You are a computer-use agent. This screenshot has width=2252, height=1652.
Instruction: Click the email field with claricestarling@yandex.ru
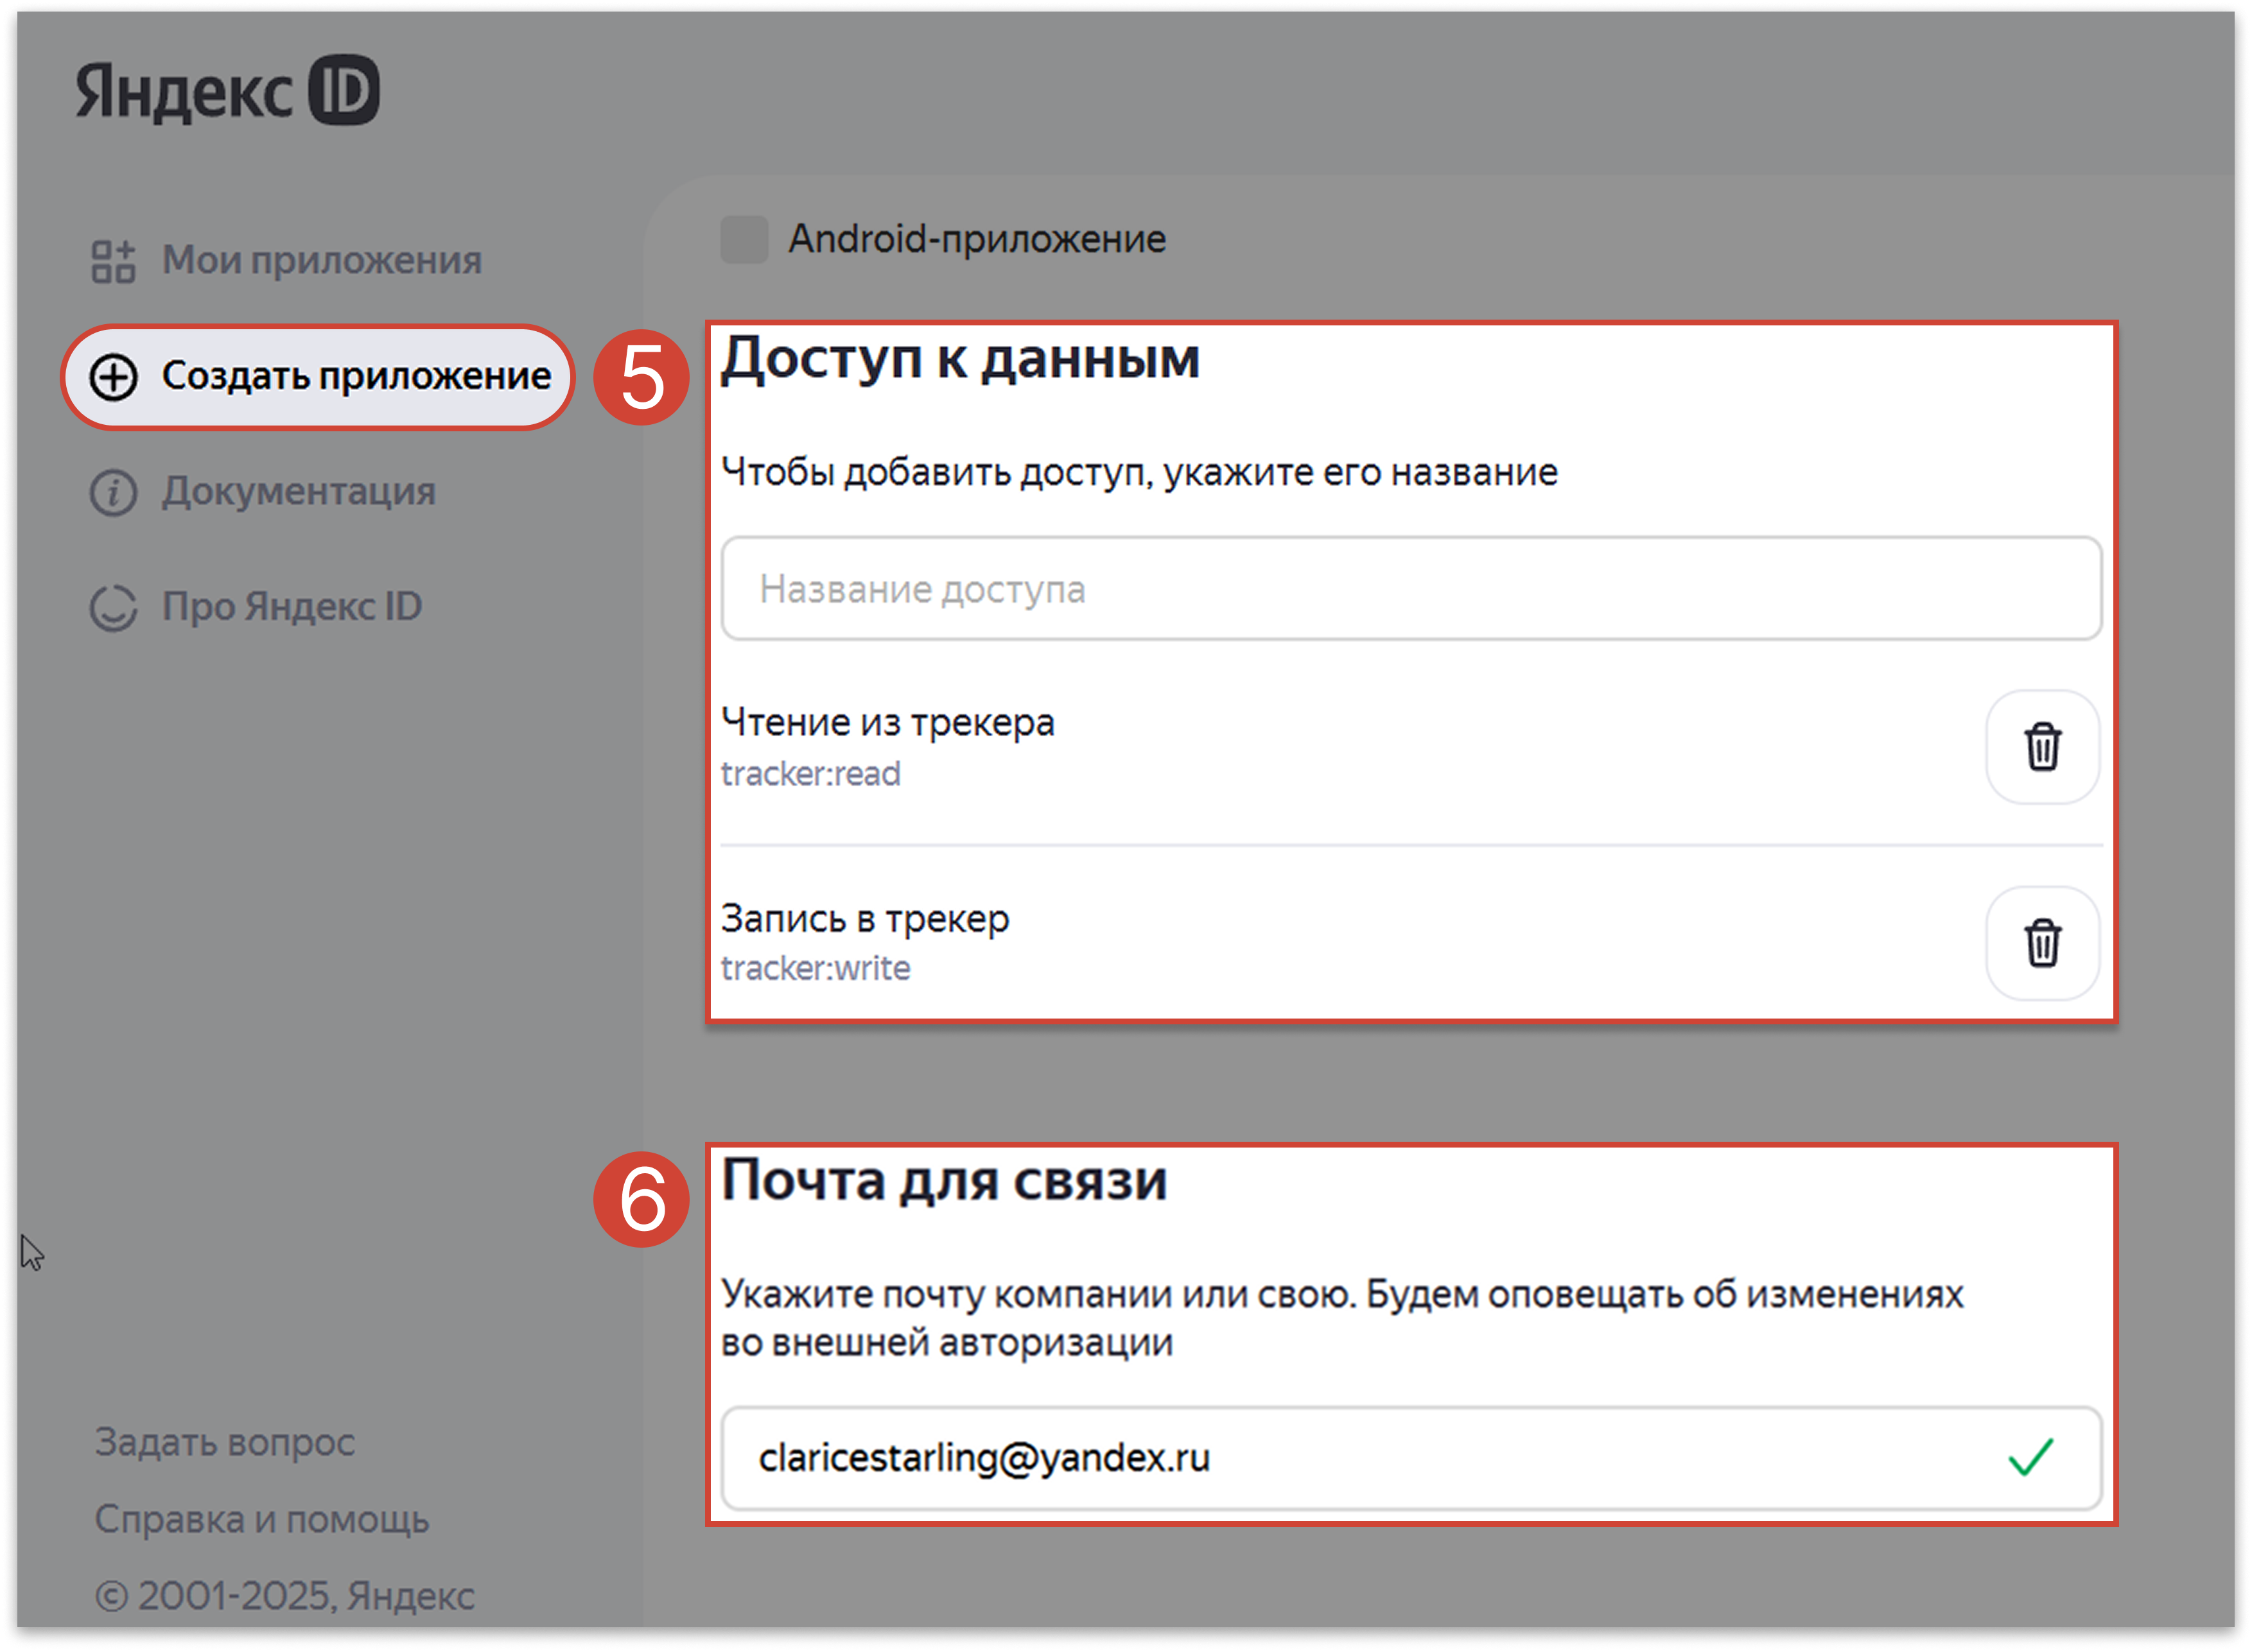point(1411,1459)
